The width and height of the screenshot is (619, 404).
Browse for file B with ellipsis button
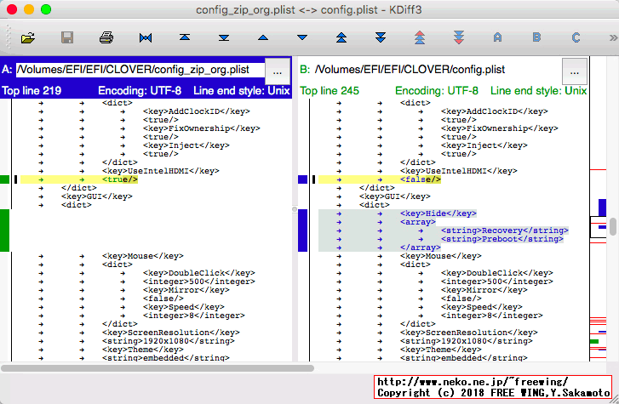coord(575,71)
